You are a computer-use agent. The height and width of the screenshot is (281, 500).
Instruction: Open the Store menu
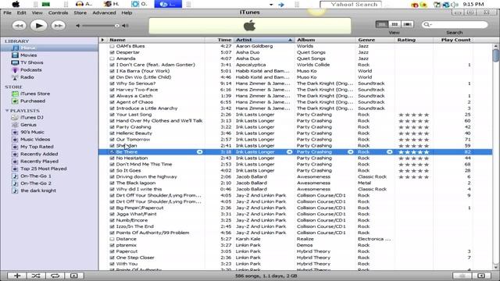point(80,12)
